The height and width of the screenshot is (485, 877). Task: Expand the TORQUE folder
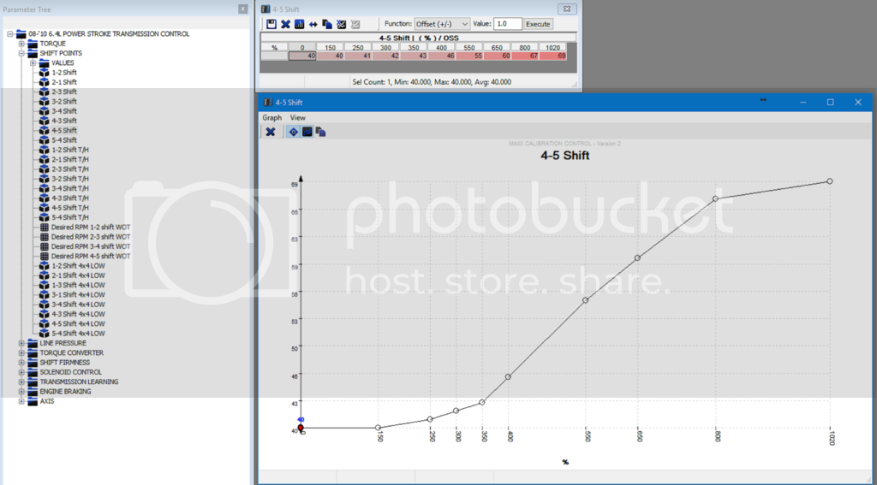pos(21,44)
